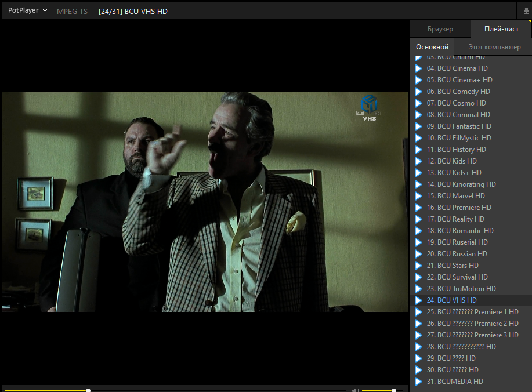The width and height of the screenshot is (532, 392).
Task: Select channel 08. BCU Criminal HD
Action: [x=471, y=115]
